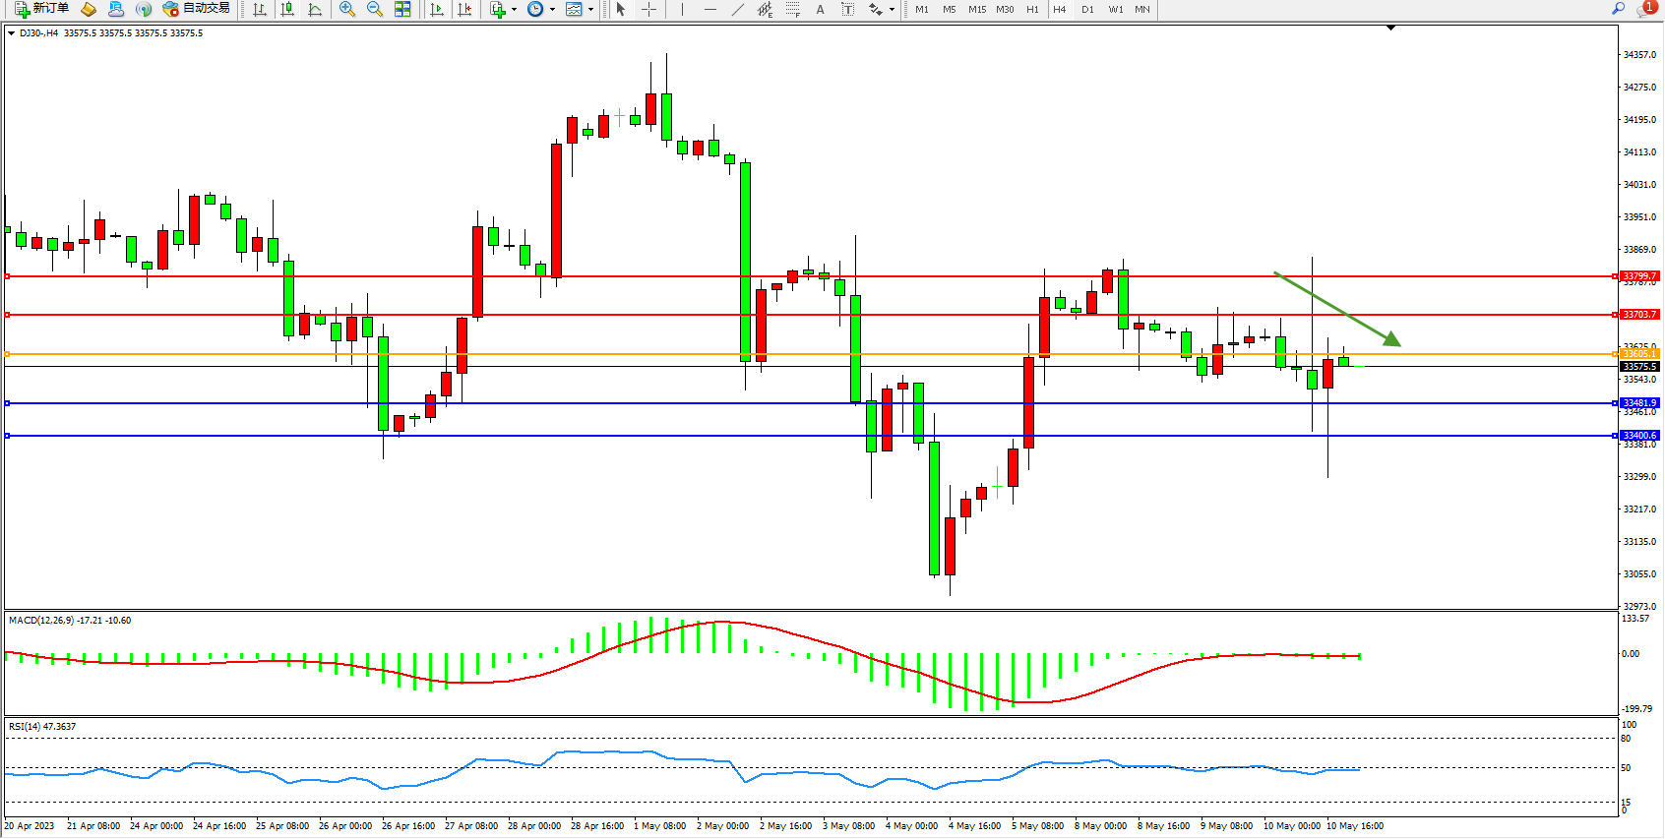This screenshot has height=839, width=1665.
Task: Click the New Order (新订单) button
Action: pos(41,9)
